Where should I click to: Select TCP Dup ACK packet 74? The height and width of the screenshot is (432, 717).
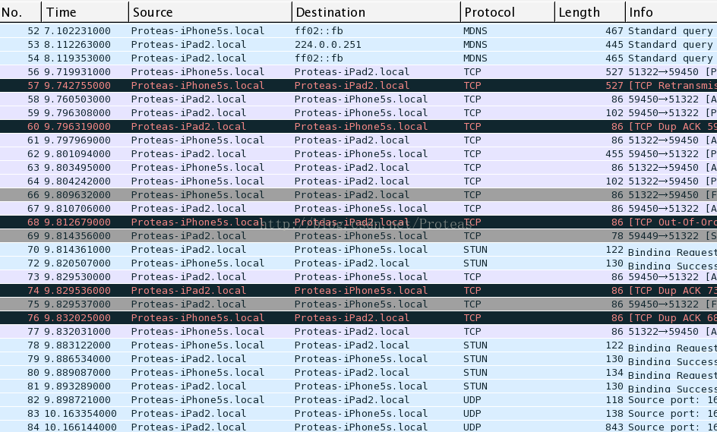tap(358, 291)
